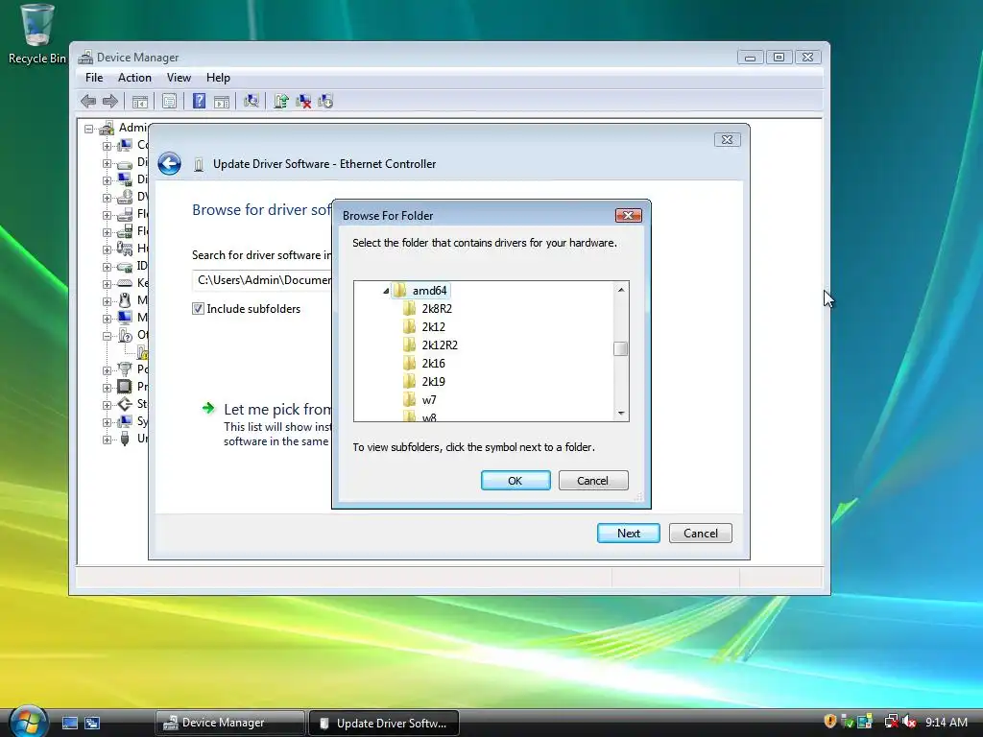The height and width of the screenshot is (737, 983).
Task: Select the 2k12 folder
Action: [x=433, y=327]
